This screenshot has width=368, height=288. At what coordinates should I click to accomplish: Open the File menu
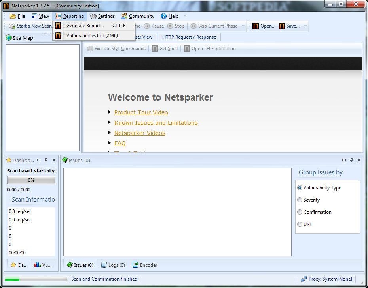coord(17,16)
